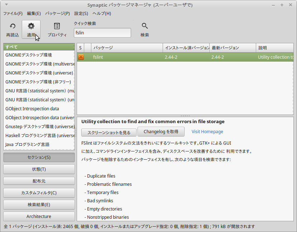Image resolution: width=297 pixels, height=232 pixels.
Task: Click the 'Empty directories' list line
Action: (103, 209)
